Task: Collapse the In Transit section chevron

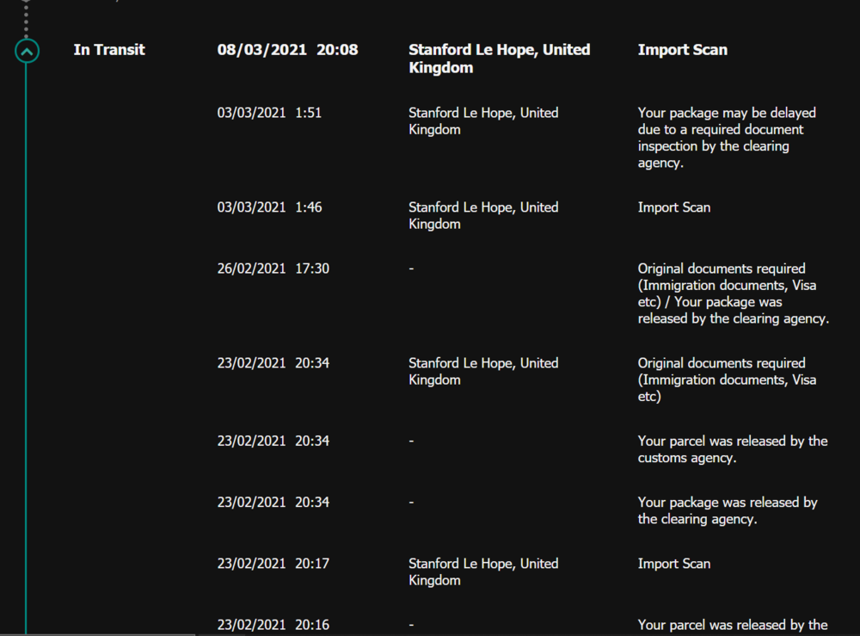Action: click(x=27, y=52)
